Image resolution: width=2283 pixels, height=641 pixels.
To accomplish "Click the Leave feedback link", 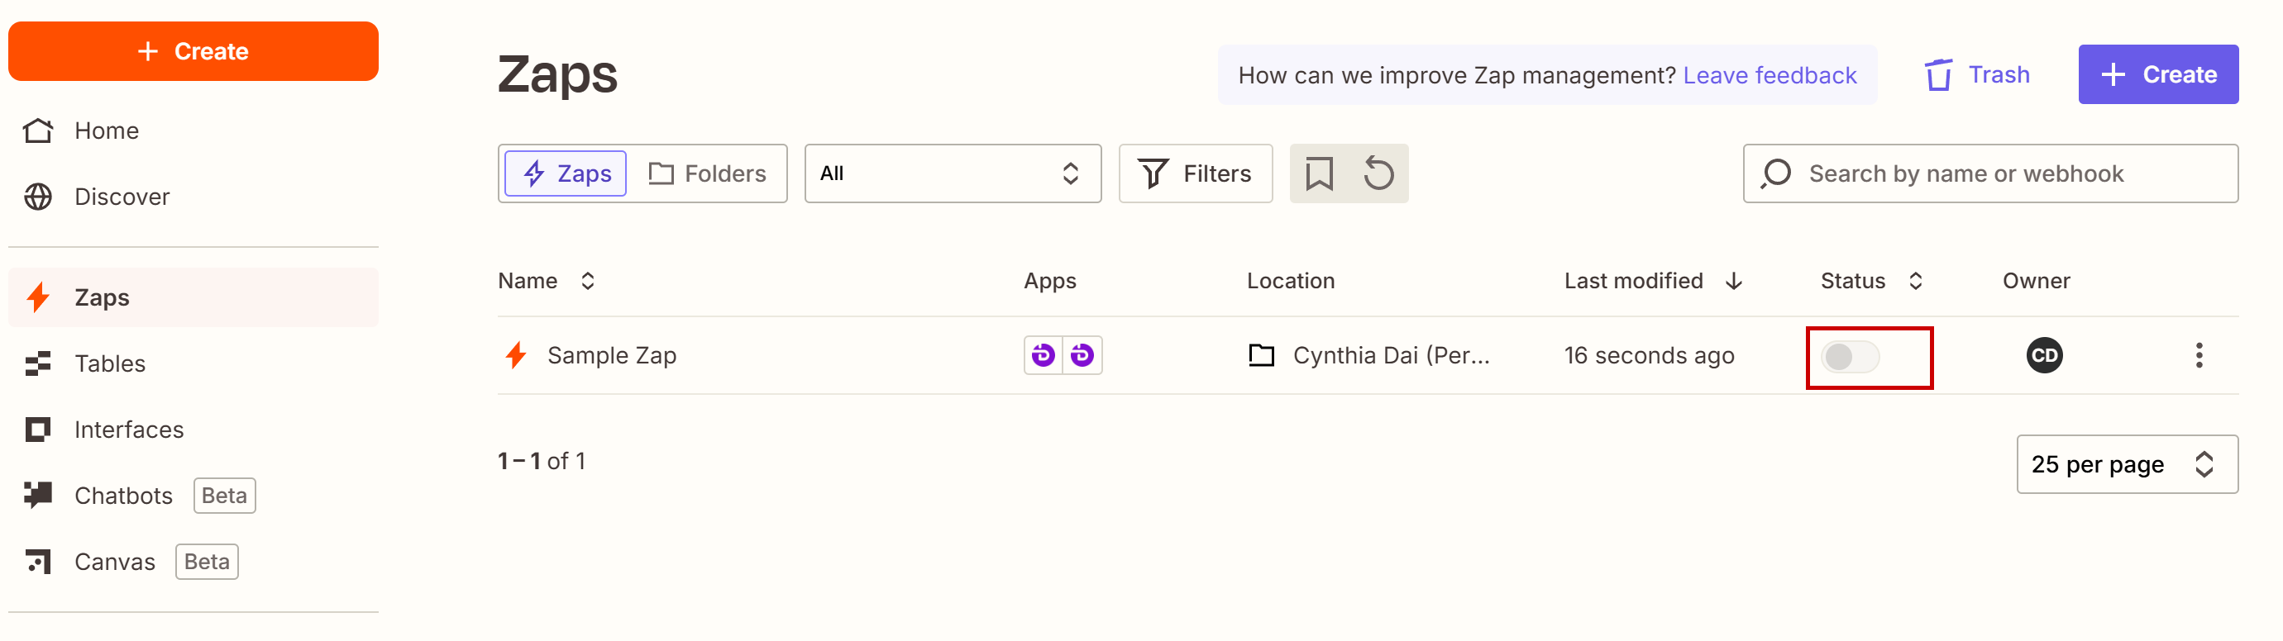I will [1769, 75].
